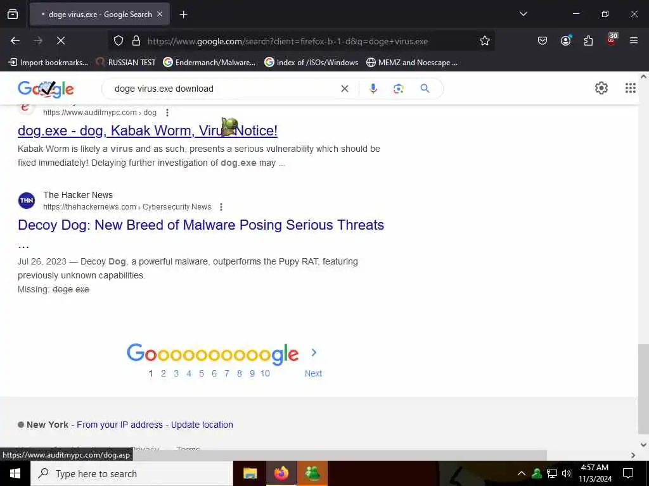
Task: Go to results page 2
Action: (164, 373)
